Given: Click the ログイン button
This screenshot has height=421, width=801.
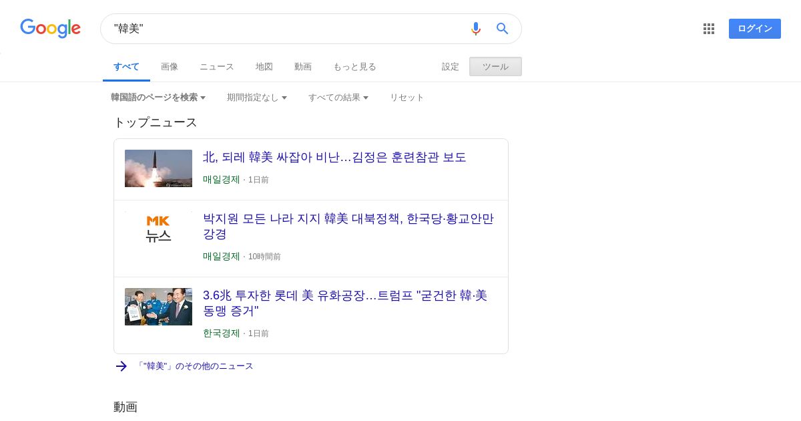Looking at the screenshot, I should [x=755, y=29].
